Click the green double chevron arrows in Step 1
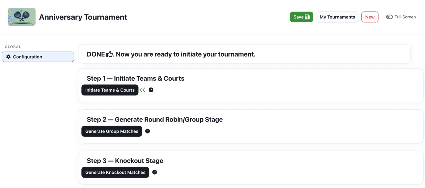 (142, 90)
